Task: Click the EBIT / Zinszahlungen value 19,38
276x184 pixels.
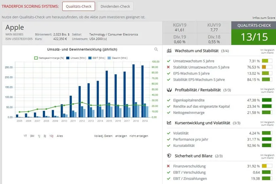Action: (255, 178)
